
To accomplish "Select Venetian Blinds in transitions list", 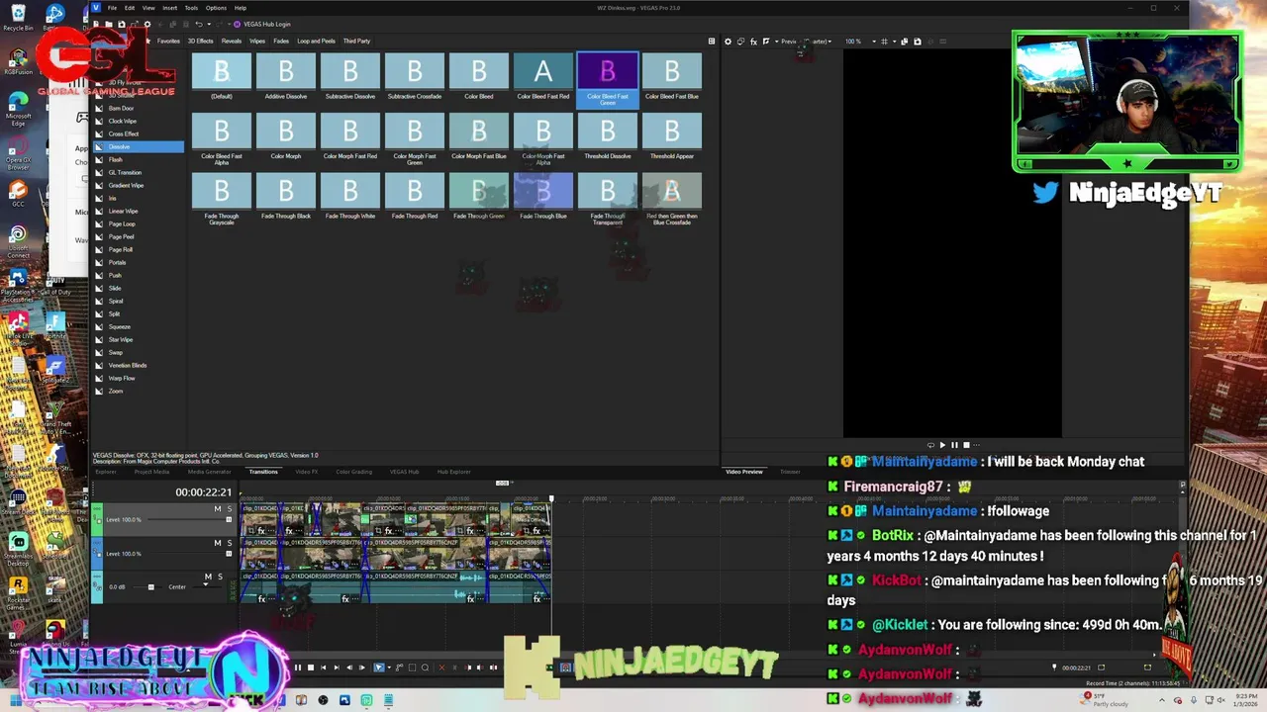I will point(128,365).
